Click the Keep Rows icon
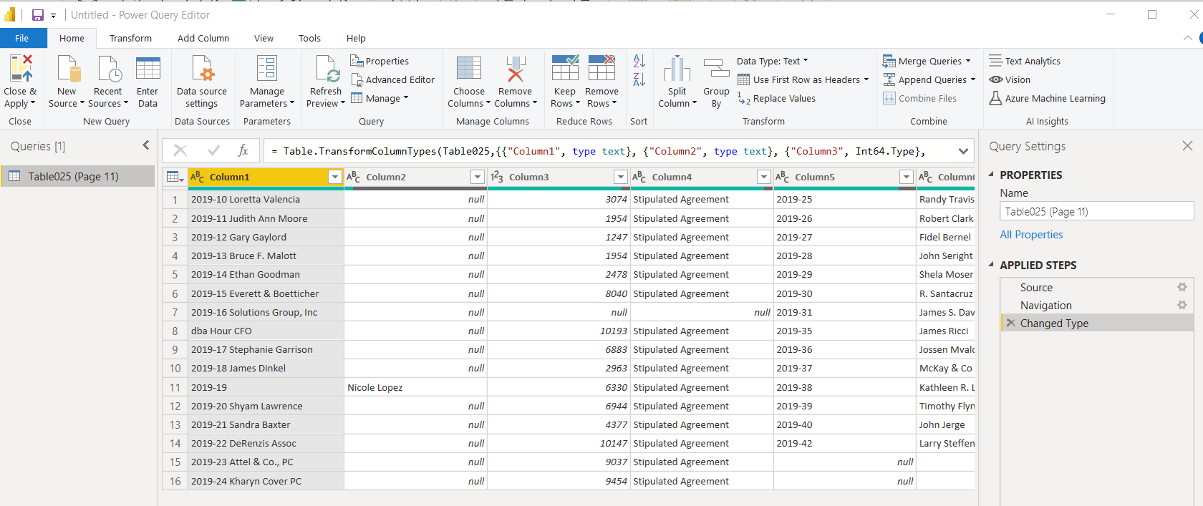This screenshot has width=1203, height=506. click(x=565, y=68)
